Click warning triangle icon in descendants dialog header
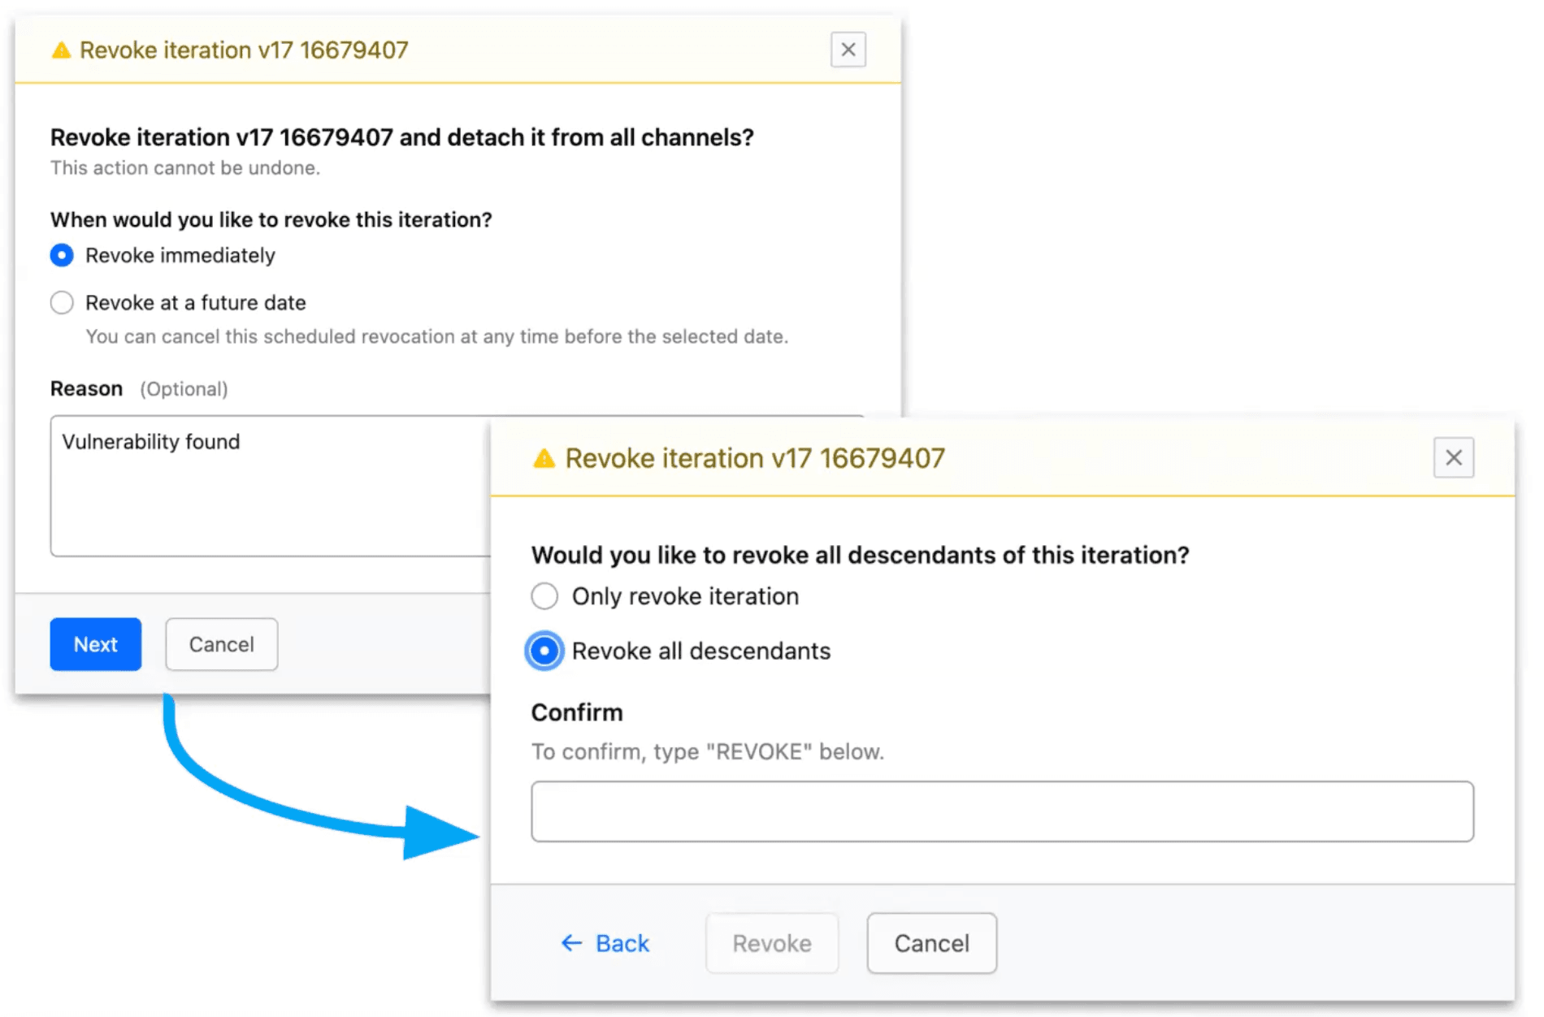The height and width of the screenshot is (1017, 1544). click(x=544, y=459)
